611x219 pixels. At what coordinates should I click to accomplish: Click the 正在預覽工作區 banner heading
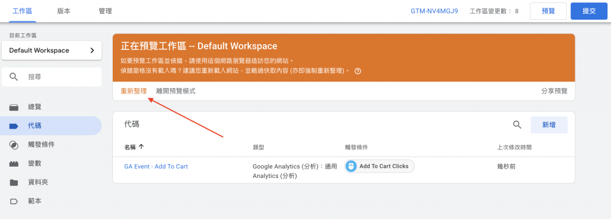point(199,46)
